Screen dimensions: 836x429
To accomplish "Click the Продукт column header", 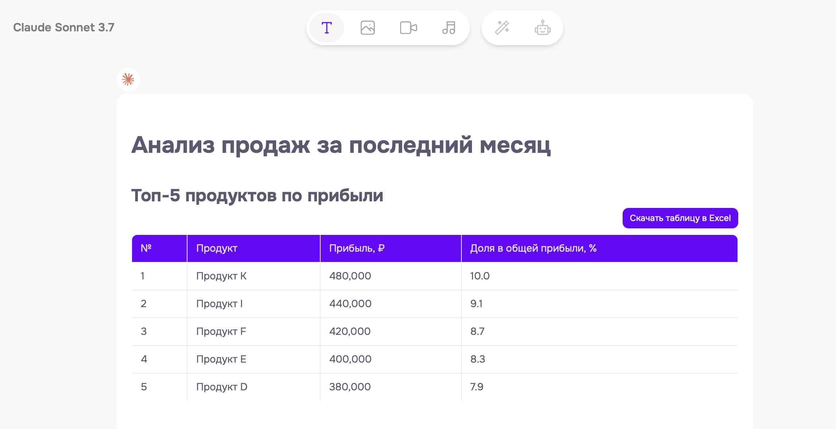I will coord(217,248).
